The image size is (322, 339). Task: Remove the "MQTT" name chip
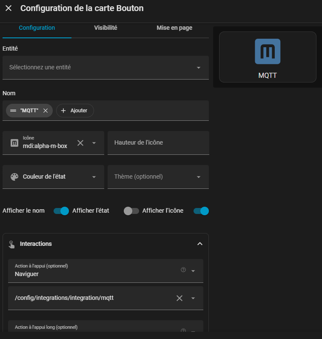tap(46, 111)
